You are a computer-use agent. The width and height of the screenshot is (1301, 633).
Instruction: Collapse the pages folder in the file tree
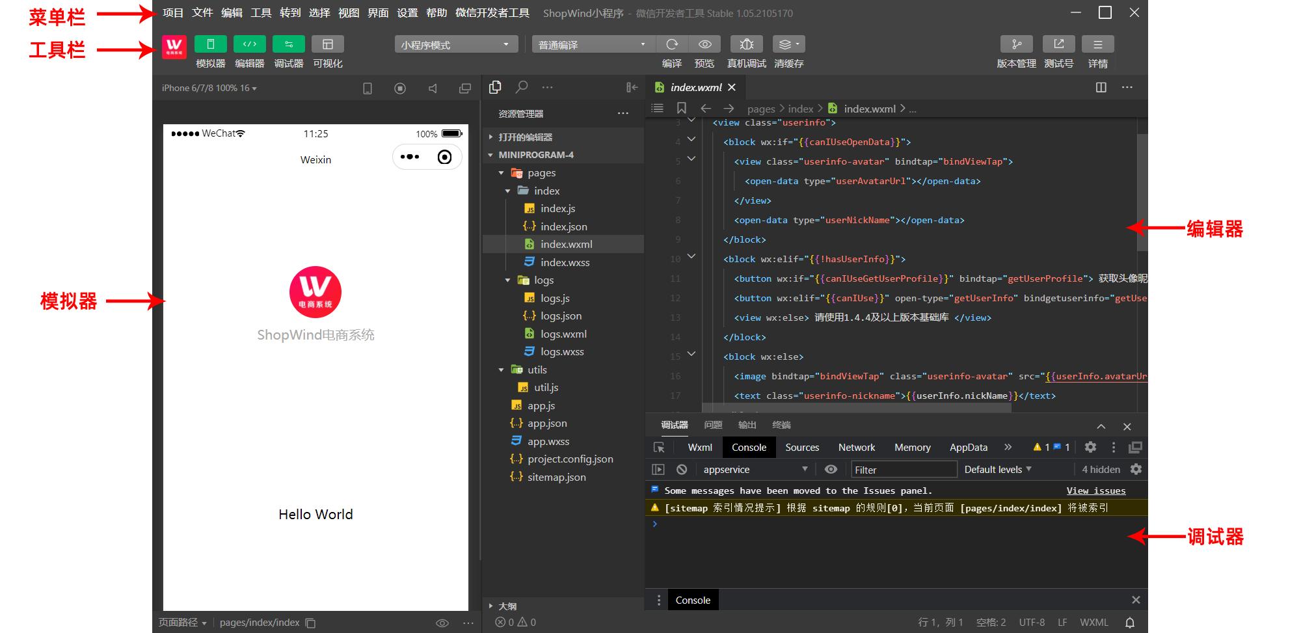pyautogui.click(x=502, y=172)
